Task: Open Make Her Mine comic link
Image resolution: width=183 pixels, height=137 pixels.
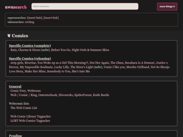Action: pyautogui.click(x=35, y=71)
